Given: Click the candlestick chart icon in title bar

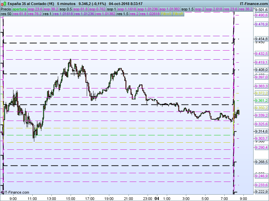Looking at the screenshot, I should tap(4, 4).
